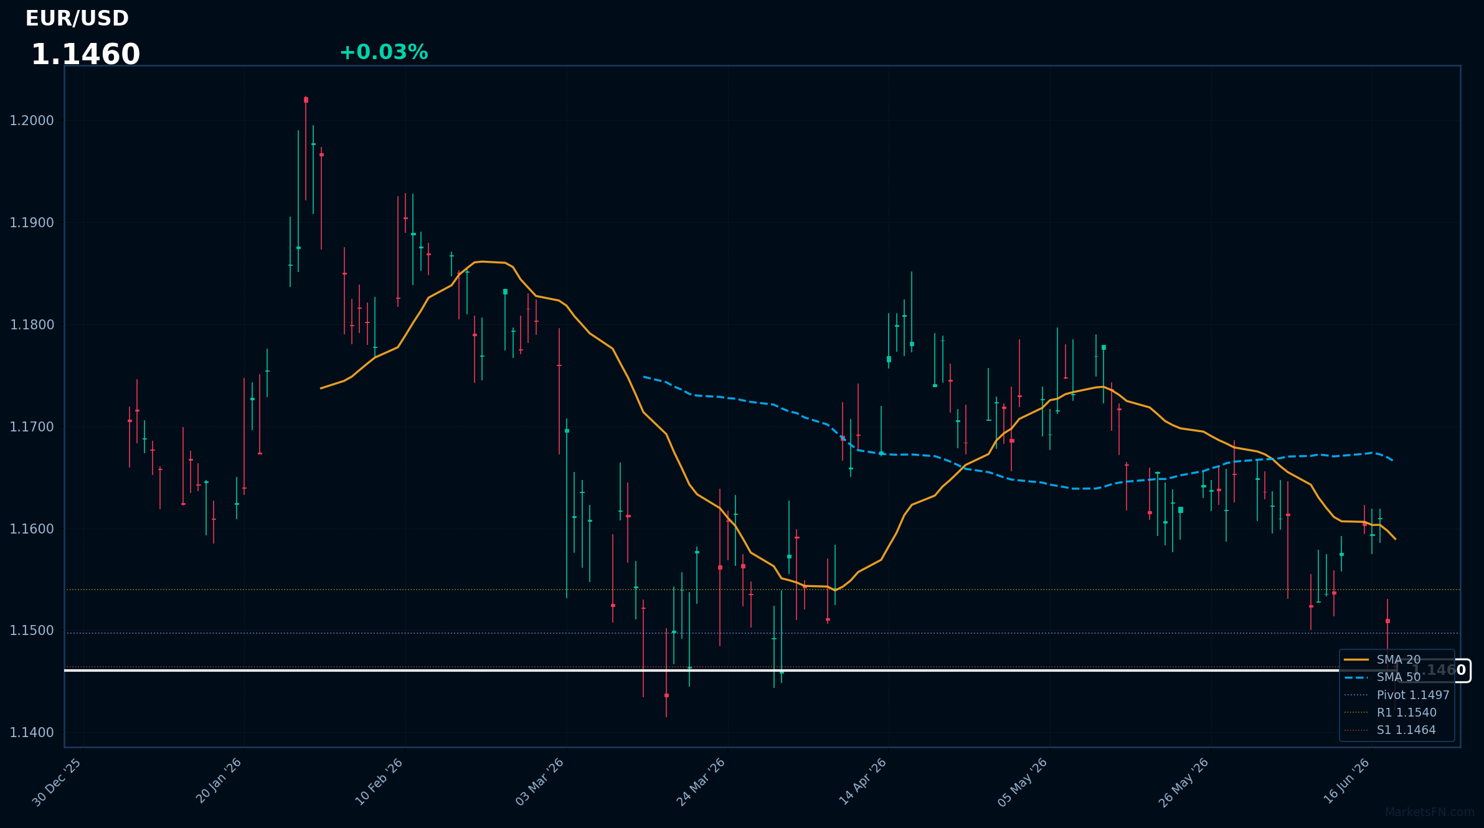Click the 10 Feb '26 date label
Screen dimensions: 1484x828
click(x=379, y=782)
